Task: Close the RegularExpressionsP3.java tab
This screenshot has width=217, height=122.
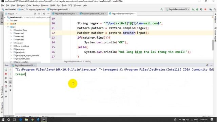Action: coord(135,14)
